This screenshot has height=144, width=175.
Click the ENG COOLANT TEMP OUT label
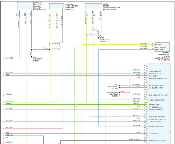click(159, 95)
